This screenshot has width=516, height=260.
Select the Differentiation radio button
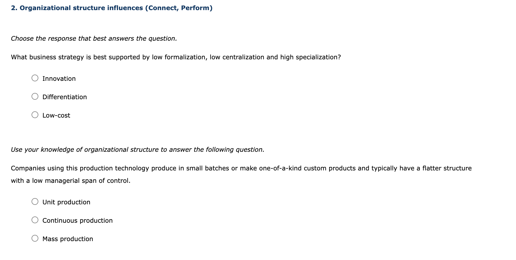coord(35,96)
